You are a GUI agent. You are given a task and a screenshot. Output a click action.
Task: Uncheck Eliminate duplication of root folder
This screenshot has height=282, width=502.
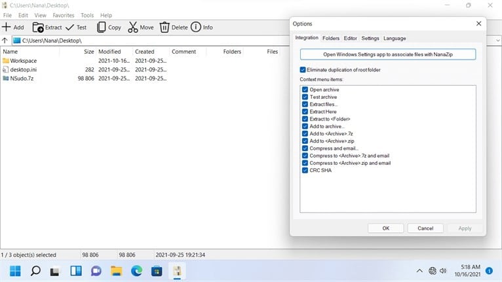tap(303, 70)
